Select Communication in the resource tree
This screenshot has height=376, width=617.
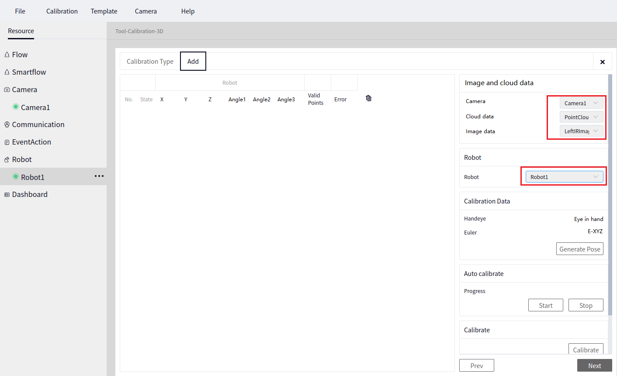tap(38, 124)
